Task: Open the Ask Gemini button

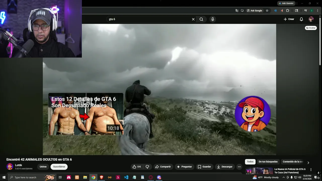Action: pyautogui.click(x=286, y=3)
